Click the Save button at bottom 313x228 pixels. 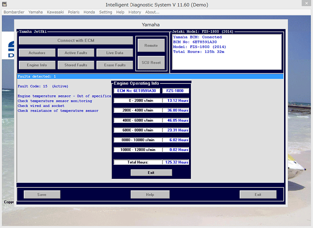[42, 195]
